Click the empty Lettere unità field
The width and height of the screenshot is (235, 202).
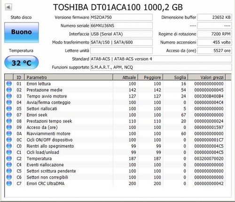(x=121, y=51)
